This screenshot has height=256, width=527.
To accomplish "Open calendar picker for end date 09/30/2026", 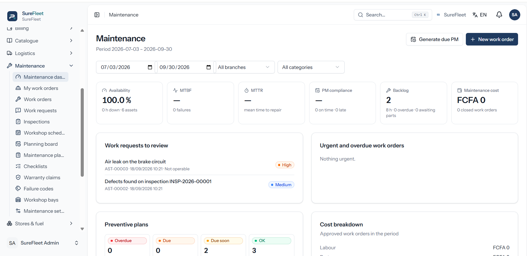I will pyautogui.click(x=209, y=67).
